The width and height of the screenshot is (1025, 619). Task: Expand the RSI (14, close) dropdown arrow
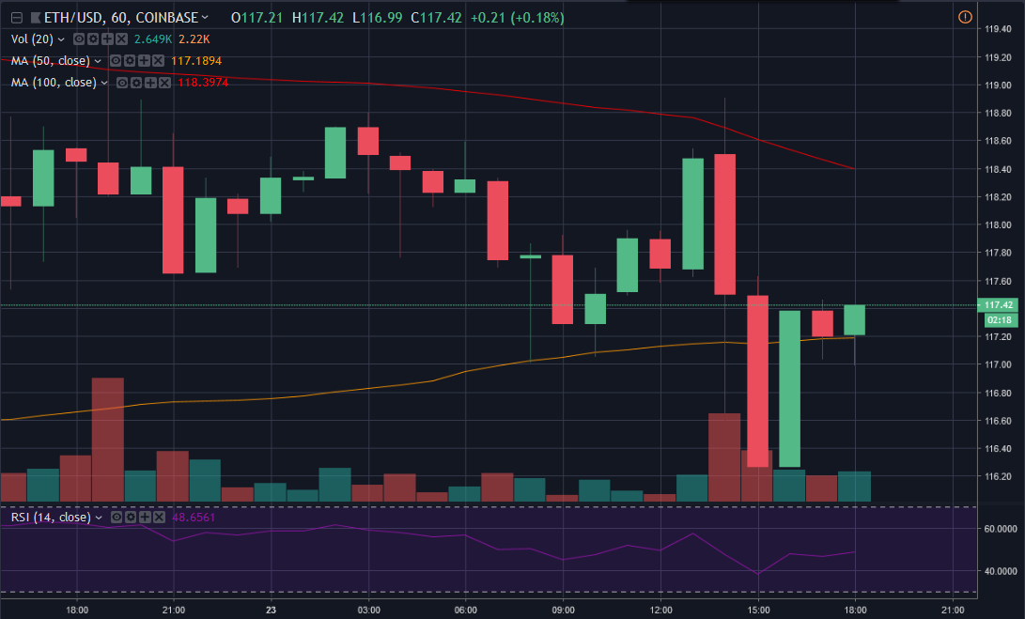99,518
